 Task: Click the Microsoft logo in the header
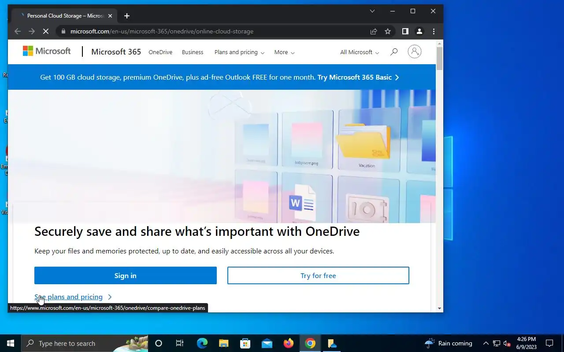coord(47,51)
